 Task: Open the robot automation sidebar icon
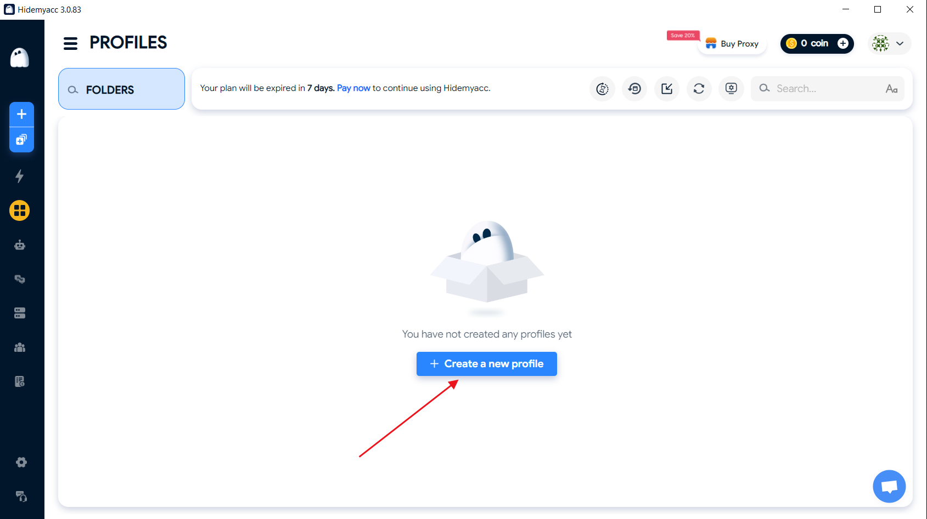point(20,245)
